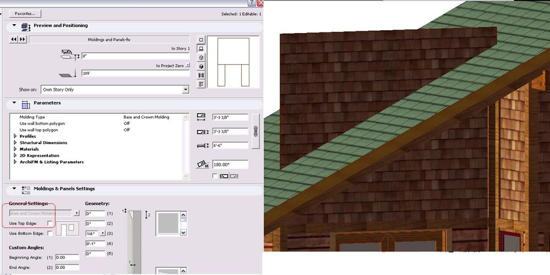Open dialog help with the question mark
Image resolution: width=550 pixels, height=275 pixels.
point(252,3)
